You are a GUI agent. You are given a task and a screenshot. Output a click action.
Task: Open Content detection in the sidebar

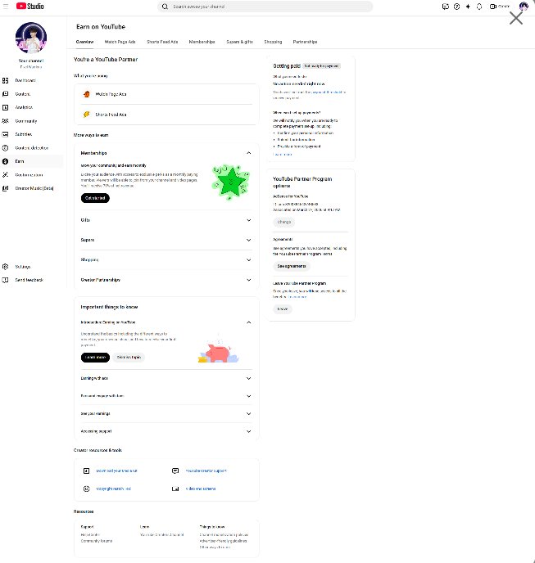click(32, 148)
